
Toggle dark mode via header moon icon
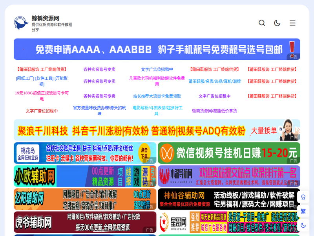[x=277, y=23]
